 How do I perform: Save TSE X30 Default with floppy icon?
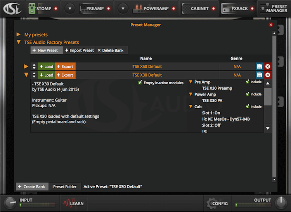click(260, 75)
